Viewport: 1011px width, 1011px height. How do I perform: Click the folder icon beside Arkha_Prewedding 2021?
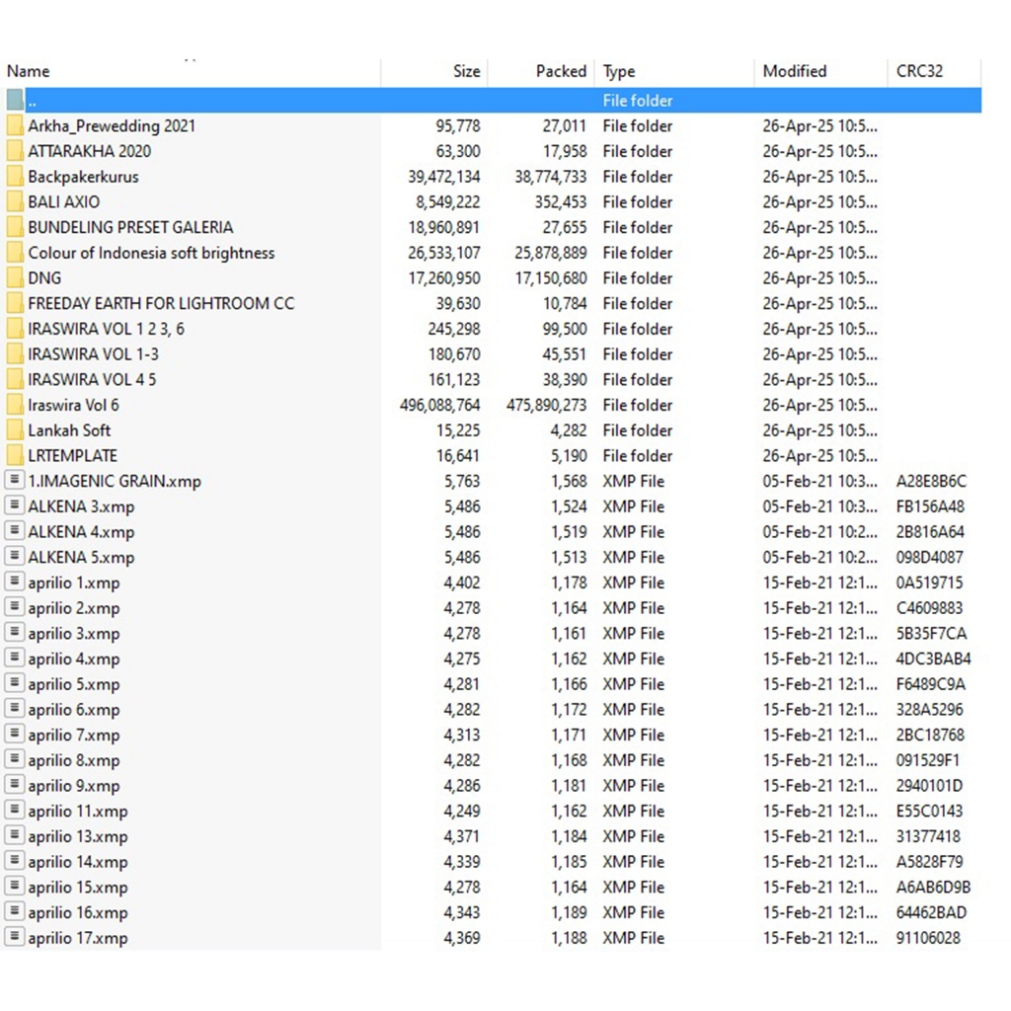[14, 126]
